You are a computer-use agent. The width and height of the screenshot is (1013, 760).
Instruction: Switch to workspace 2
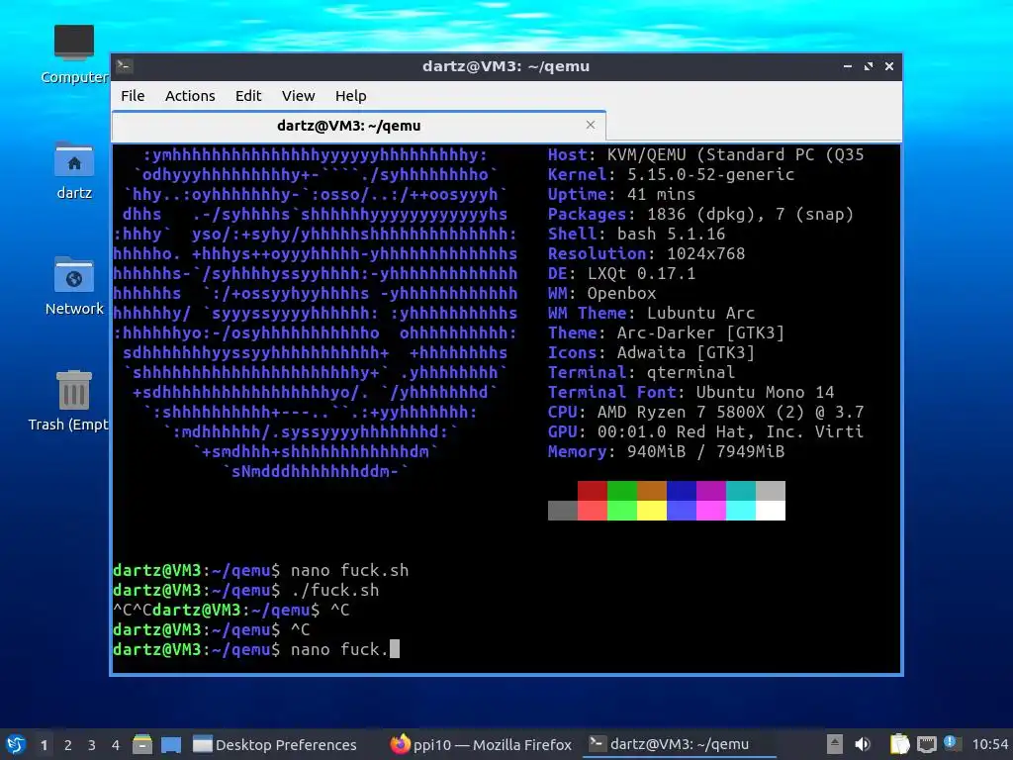(x=68, y=745)
